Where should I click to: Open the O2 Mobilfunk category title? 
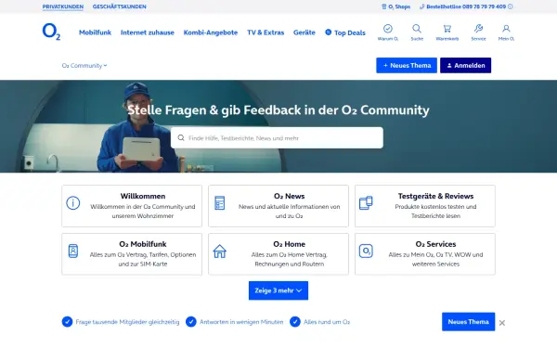[143, 244]
